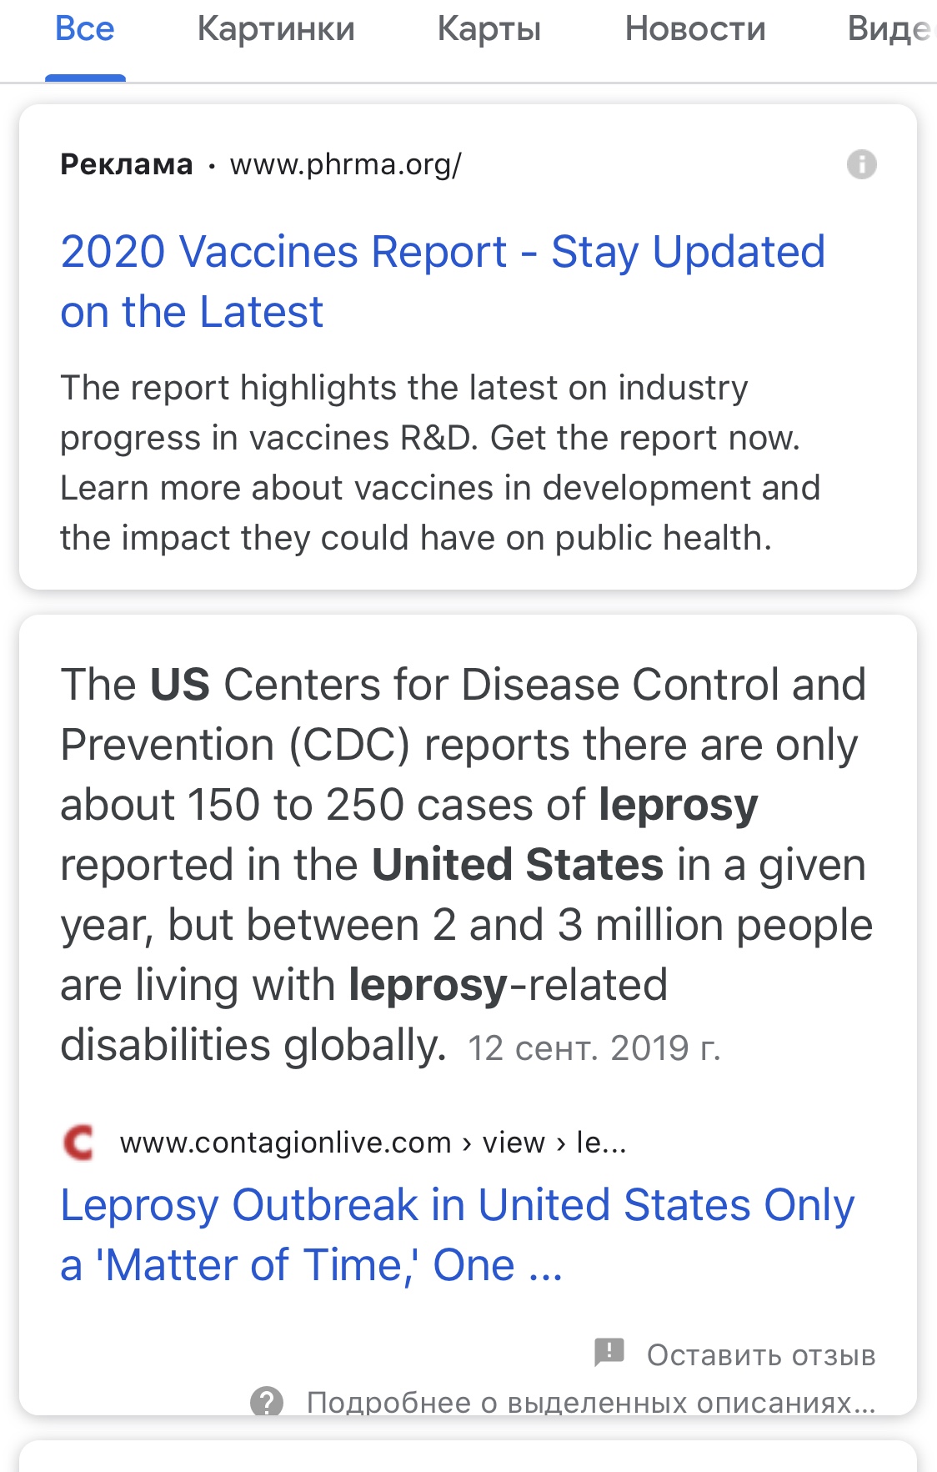
Task: Open the Карты tab
Action: (x=489, y=29)
